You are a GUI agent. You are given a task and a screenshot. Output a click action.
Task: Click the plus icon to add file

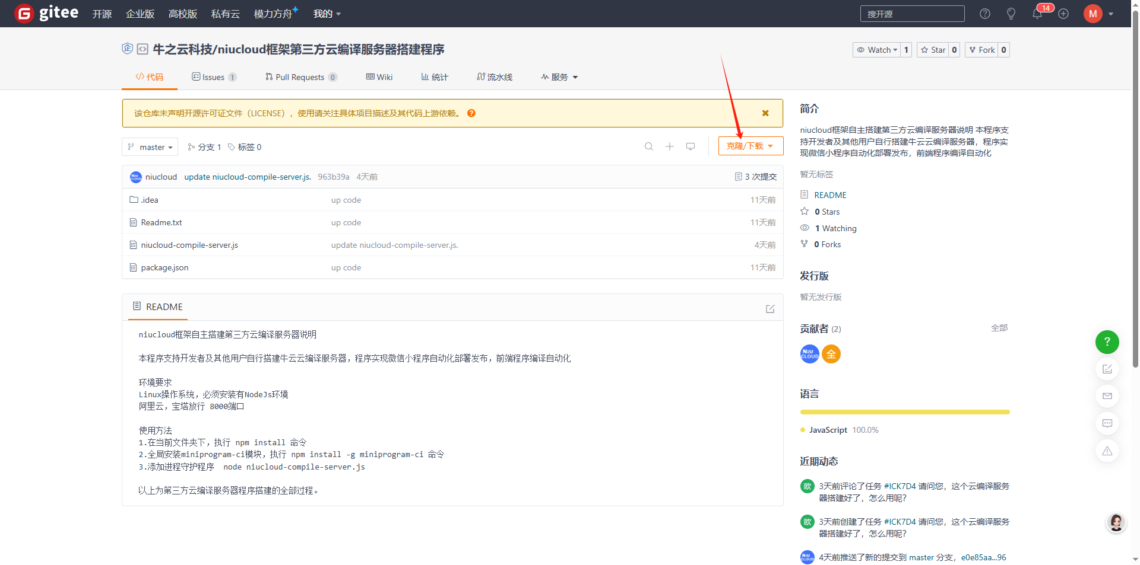pyautogui.click(x=669, y=146)
